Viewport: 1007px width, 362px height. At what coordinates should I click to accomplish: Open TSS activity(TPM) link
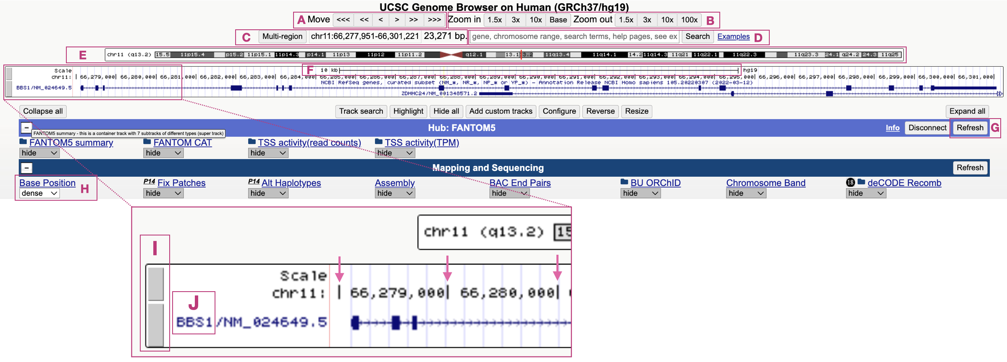click(422, 143)
